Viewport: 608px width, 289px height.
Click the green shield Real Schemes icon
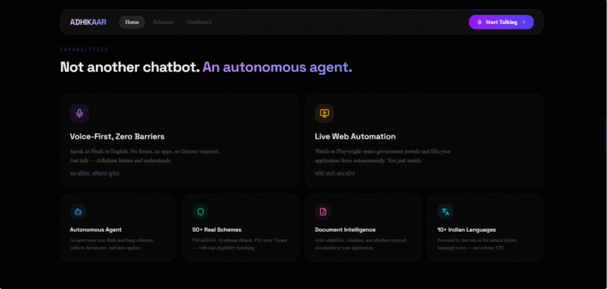coord(201,211)
